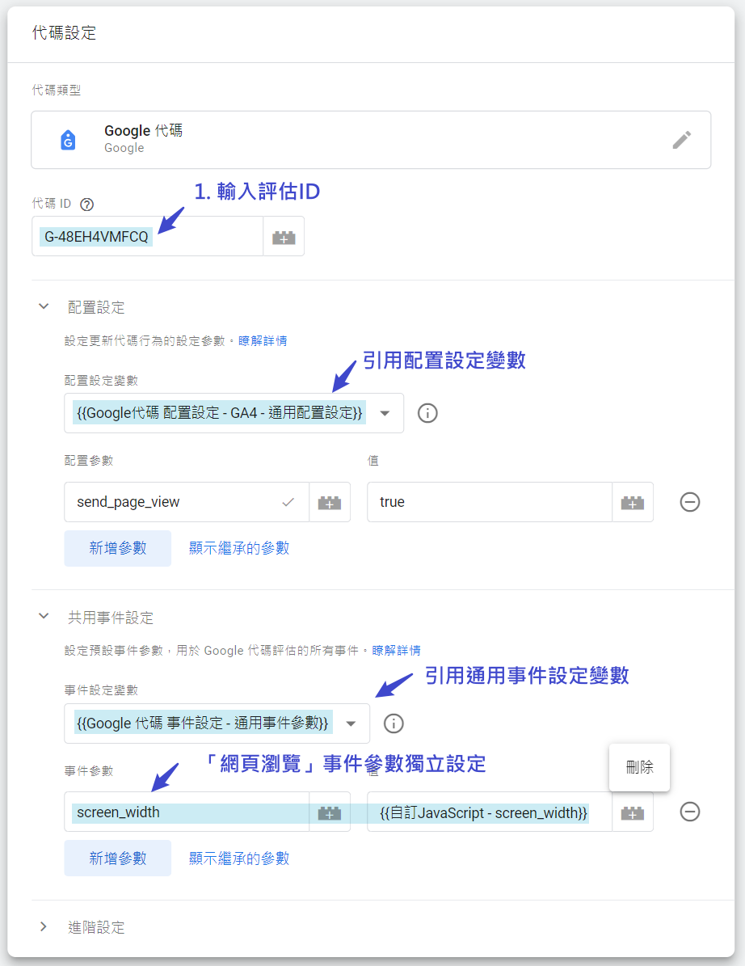The height and width of the screenshot is (966, 745).
Task: Open 顯示繼承的參數 under 事件參數
Action: (239, 858)
